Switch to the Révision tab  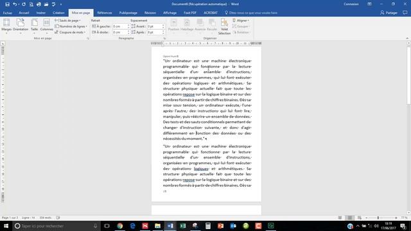point(150,13)
